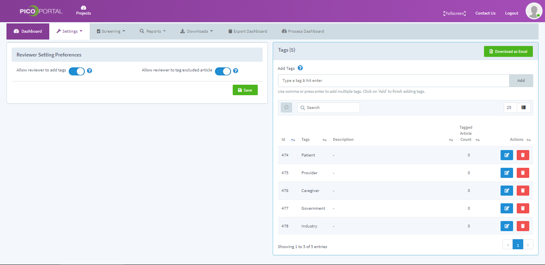Image resolution: width=545 pixels, height=265 pixels.
Task: Click the Caregiver tag name
Action: 310,191
